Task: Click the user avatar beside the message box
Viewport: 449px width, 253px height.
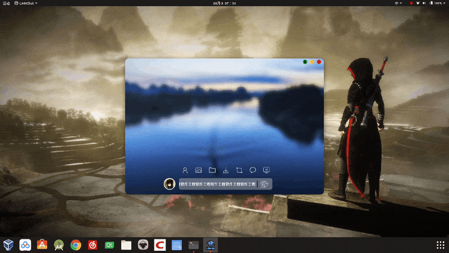Action: click(x=169, y=184)
